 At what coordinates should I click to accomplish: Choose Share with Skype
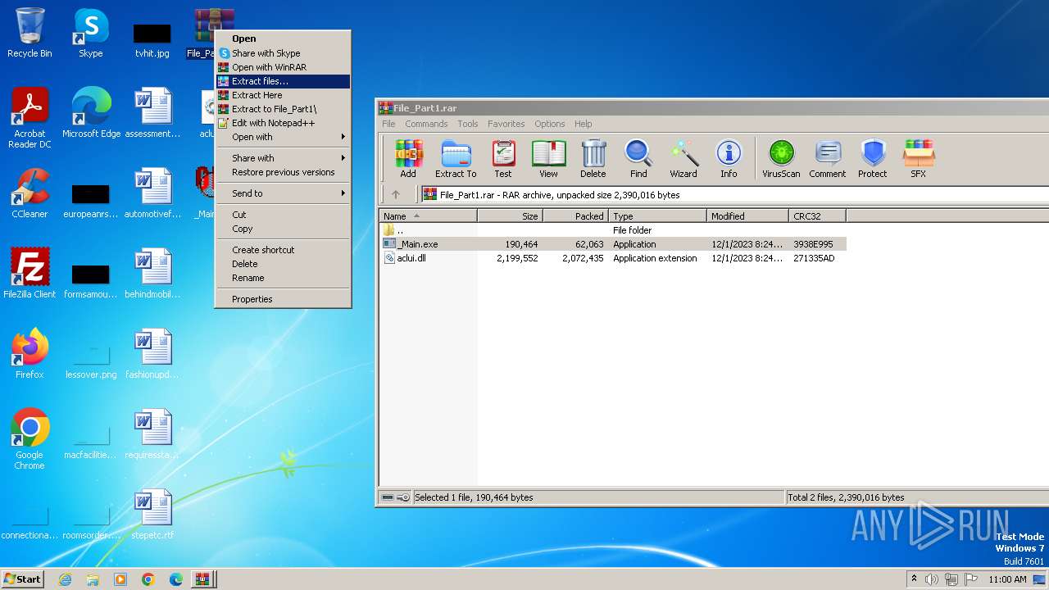(283, 53)
